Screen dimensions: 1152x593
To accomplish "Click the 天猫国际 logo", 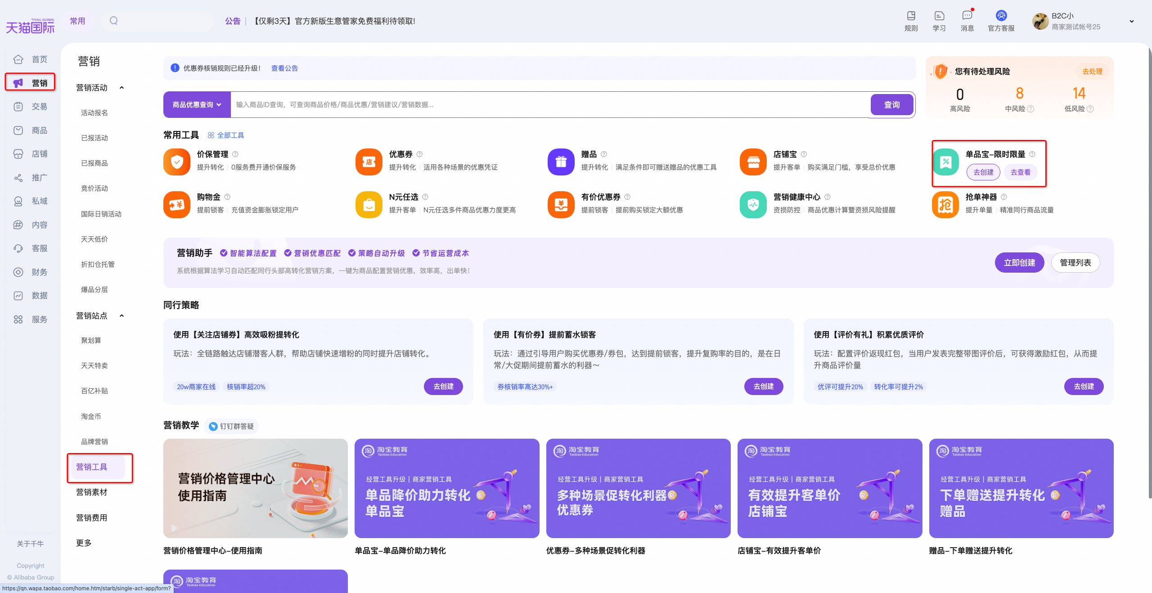I will [30, 26].
